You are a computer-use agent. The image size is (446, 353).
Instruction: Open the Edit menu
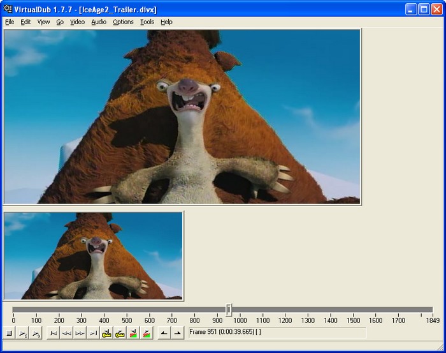coord(25,22)
